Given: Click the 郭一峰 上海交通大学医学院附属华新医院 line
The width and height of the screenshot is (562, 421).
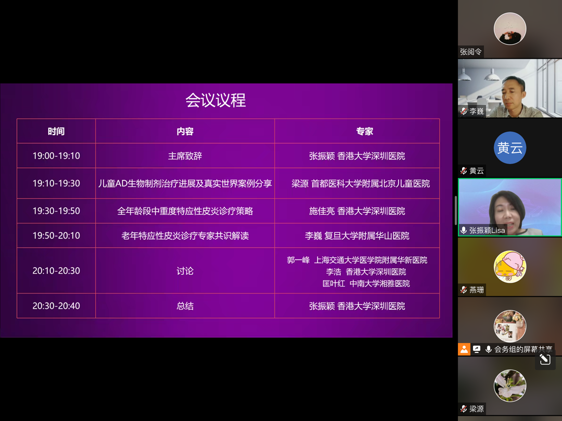Looking at the screenshot, I should point(357,260).
